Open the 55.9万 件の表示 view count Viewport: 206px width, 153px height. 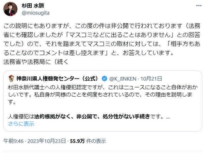[x=88, y=141]
